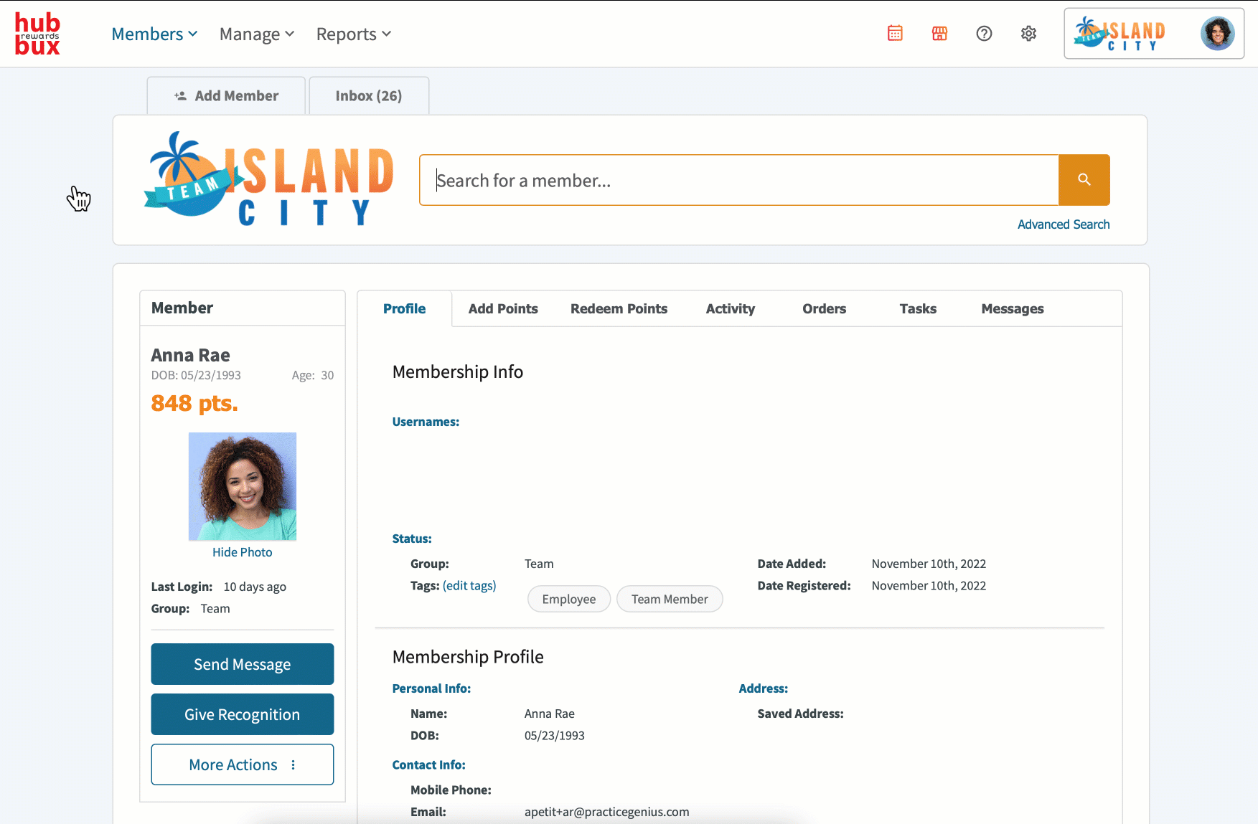Click the Advanced Search link
1258x824 pixels.
tap(1063, 224)
